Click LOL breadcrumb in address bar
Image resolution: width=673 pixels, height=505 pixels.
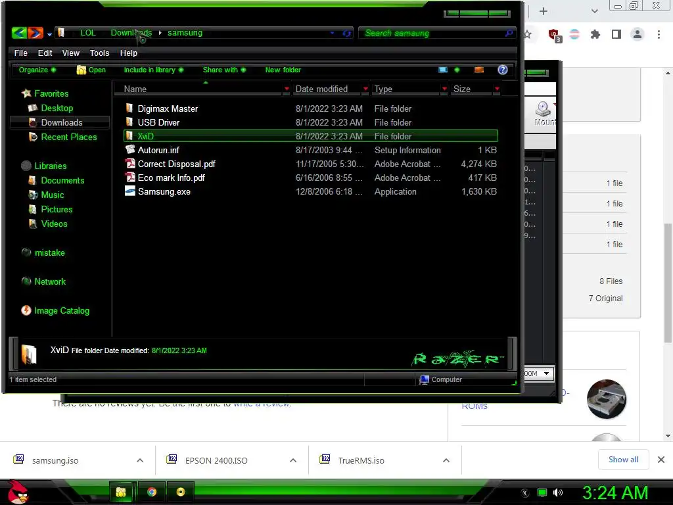88,33
